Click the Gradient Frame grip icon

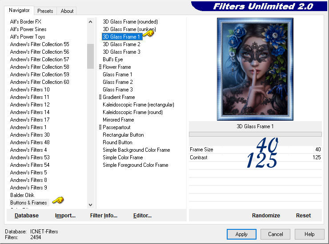(100, 97)
